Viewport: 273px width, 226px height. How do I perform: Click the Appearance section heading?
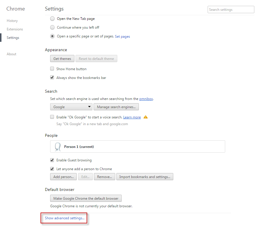[x=56, y=50]
